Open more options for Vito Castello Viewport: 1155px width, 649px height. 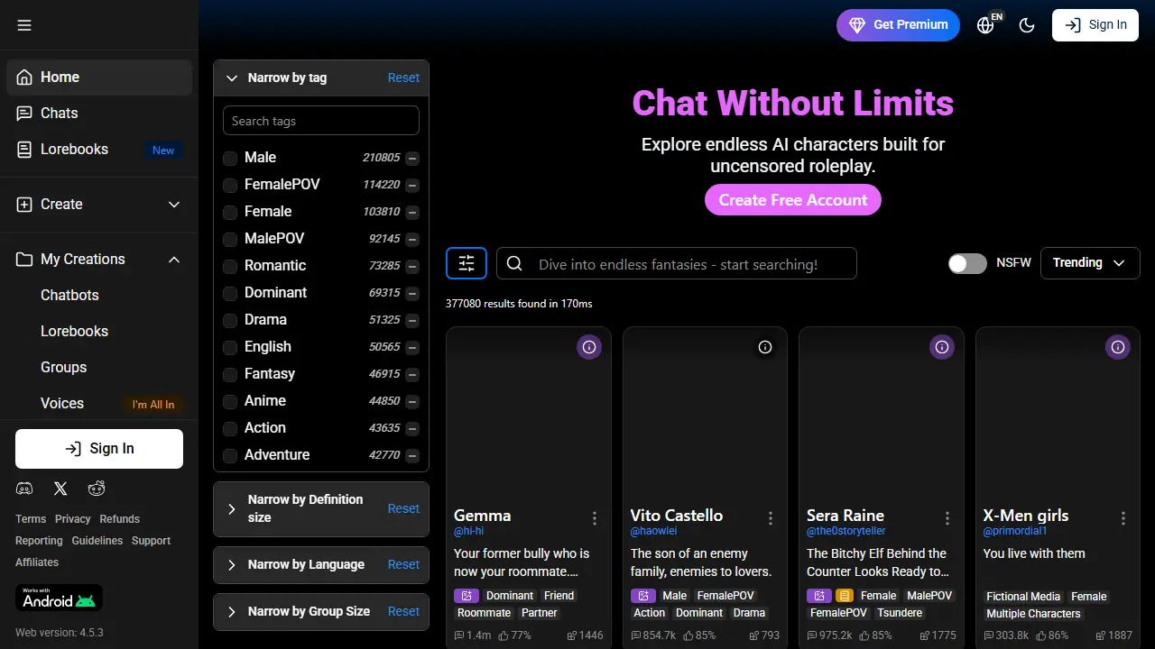tap(771, 518)
